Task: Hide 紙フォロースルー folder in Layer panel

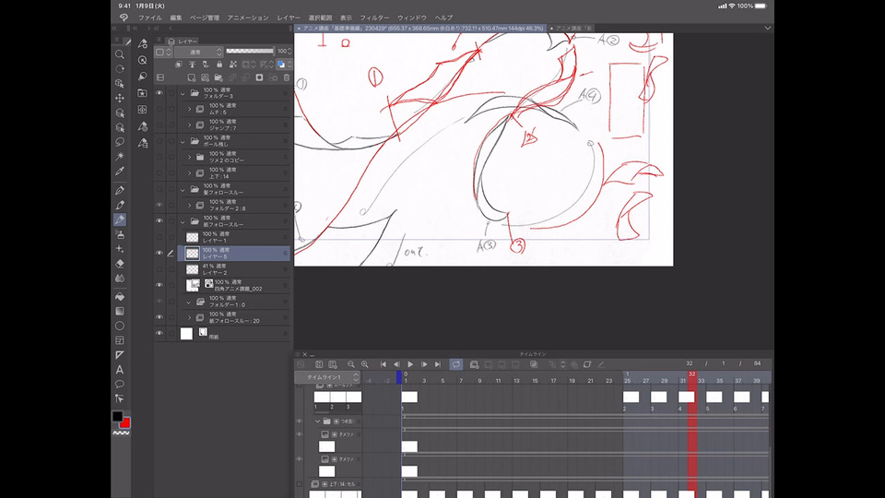Action: pyautogui.click(x=159, y=220)
